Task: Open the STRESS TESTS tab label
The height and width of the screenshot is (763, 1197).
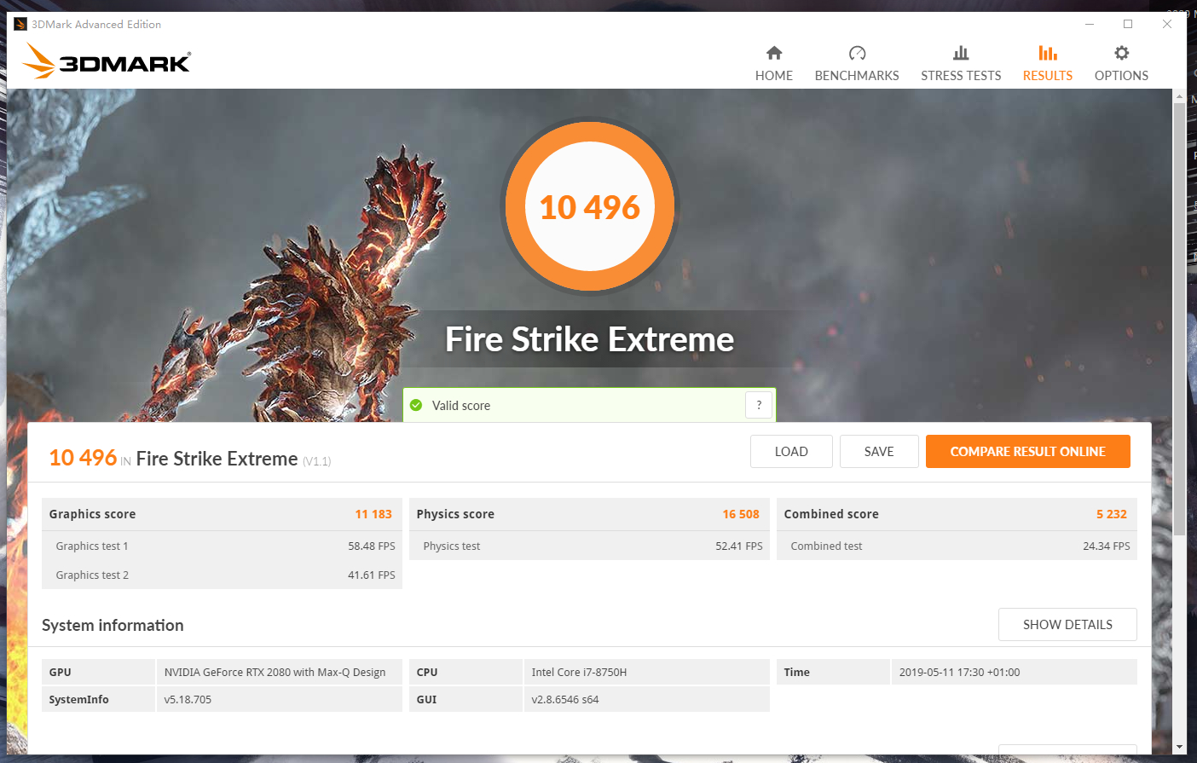Action: (x=961, y=76)
